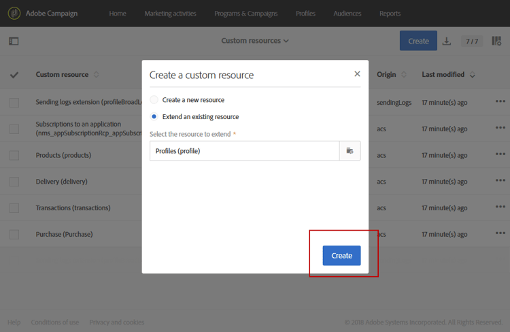The image size is (510, 332).
Task: Select Extend an existing resource option
Action: pos(154,117)
